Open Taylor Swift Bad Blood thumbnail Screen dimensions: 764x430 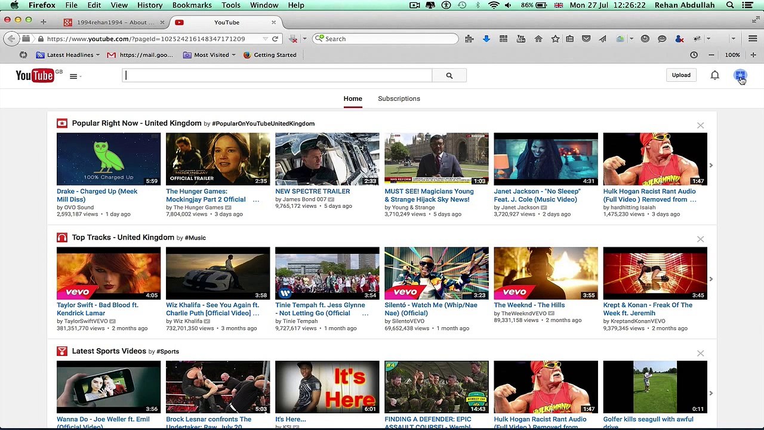(109, 273)
